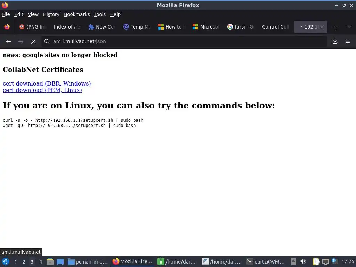Switch to the How to tab
This screenshot has height=267, width=356.
(172, 27)
